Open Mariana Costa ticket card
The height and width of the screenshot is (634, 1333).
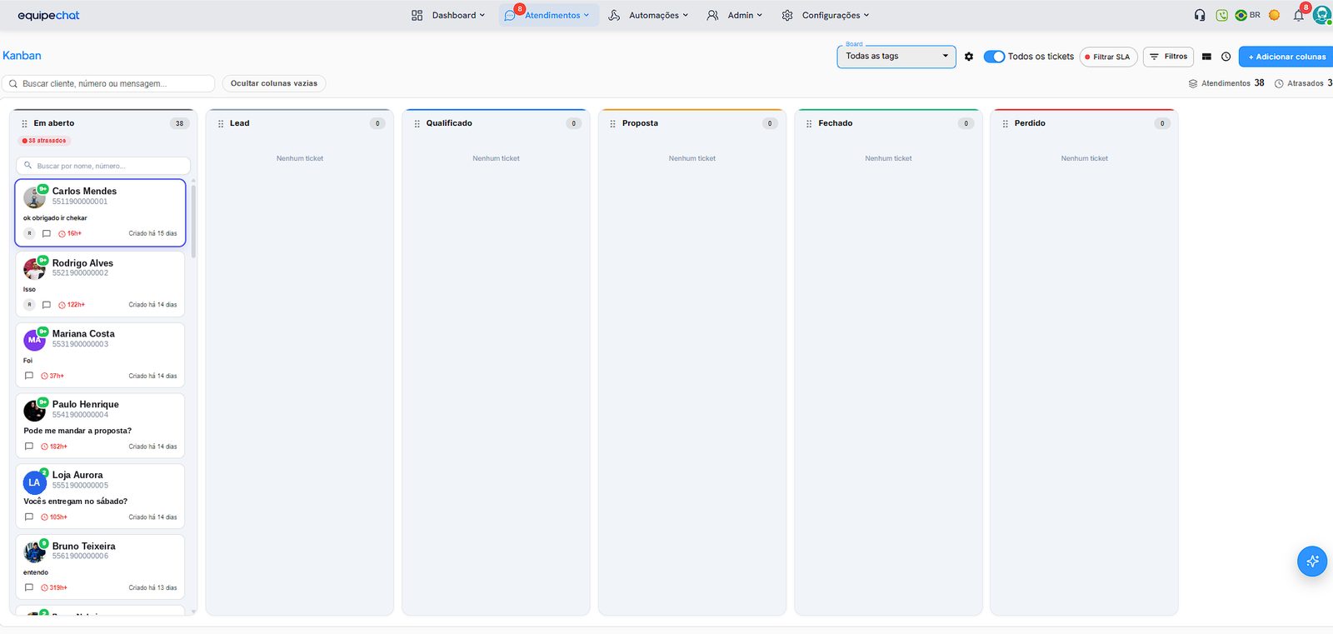100,355
